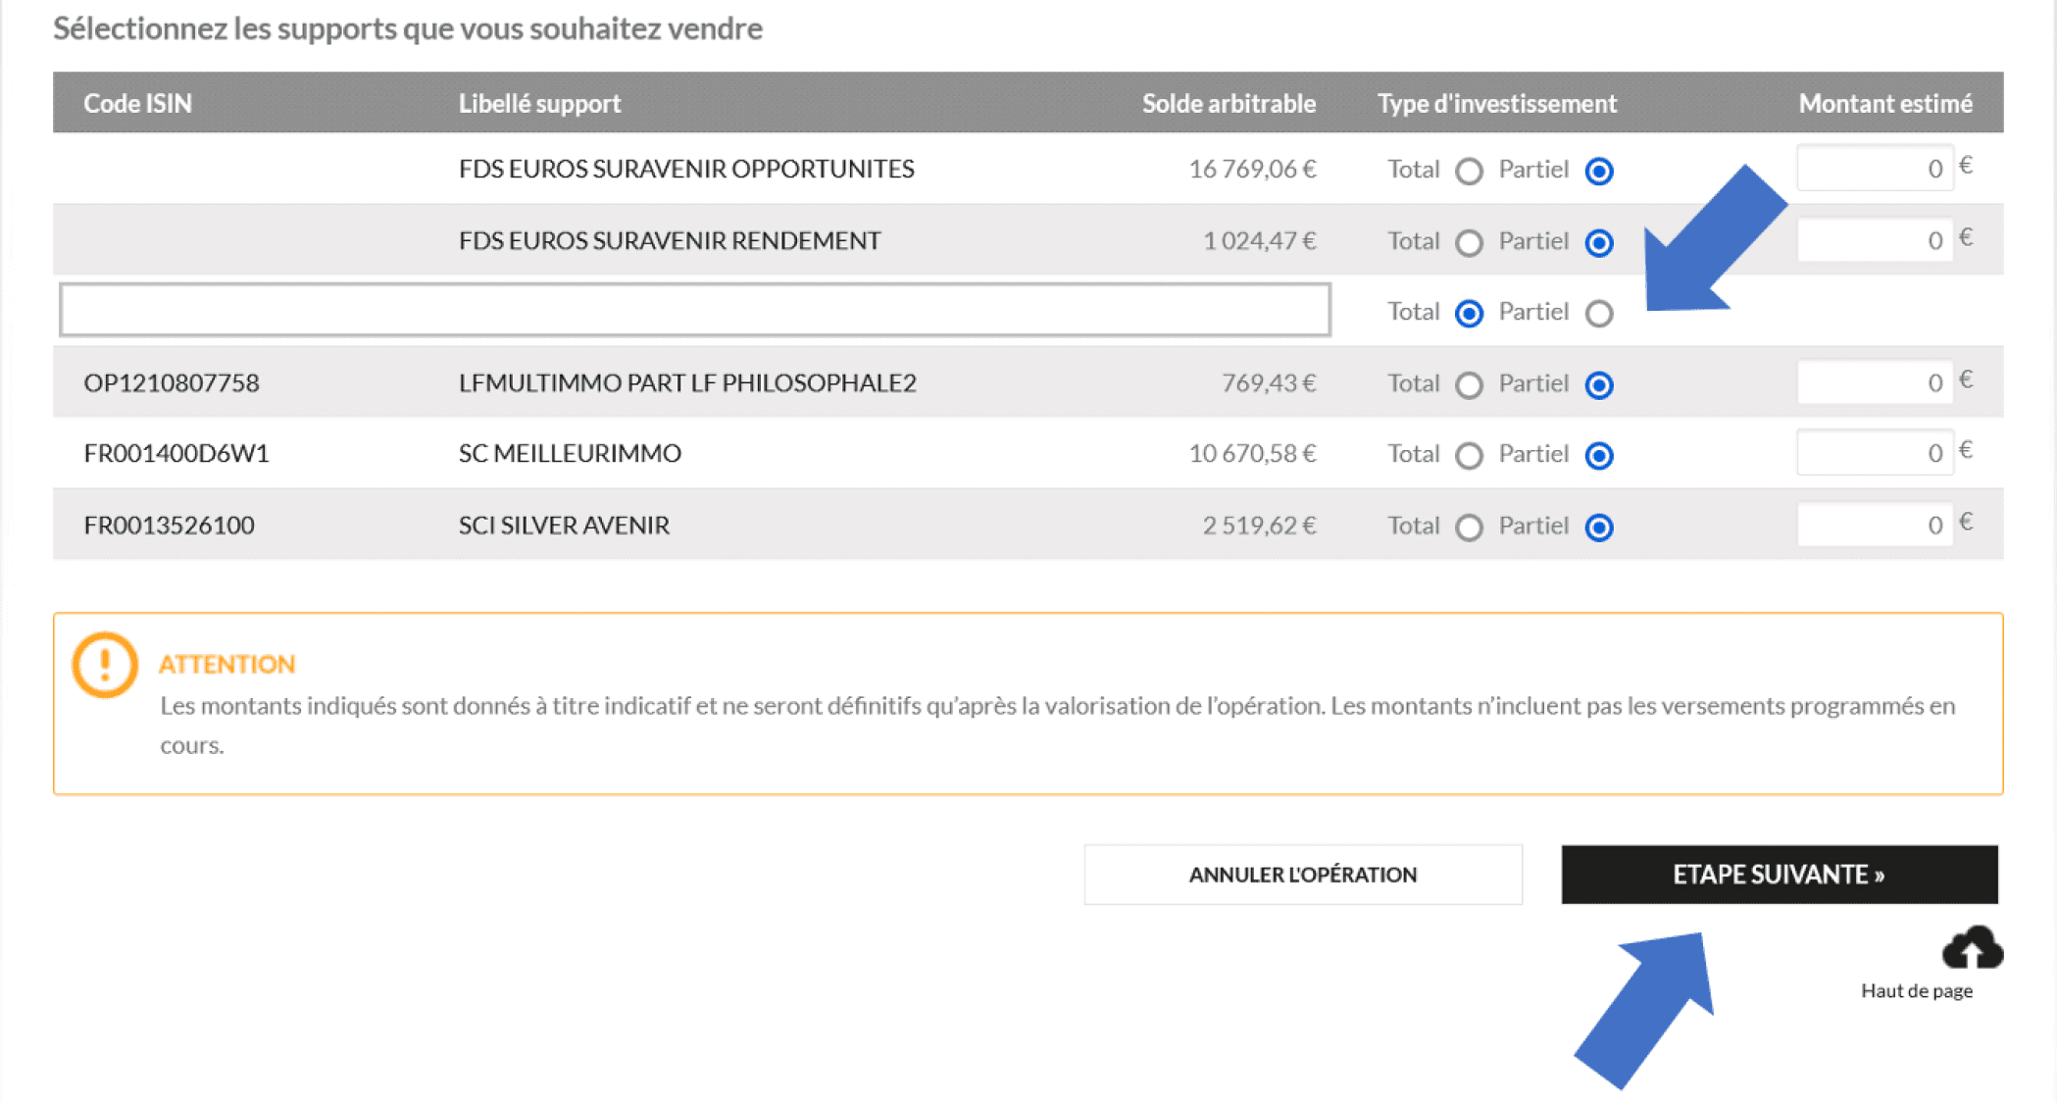This screenshot has height=1102, width=2057.
Task: Click the orange ATTENTION warning icon
Action: pos(102,665)
